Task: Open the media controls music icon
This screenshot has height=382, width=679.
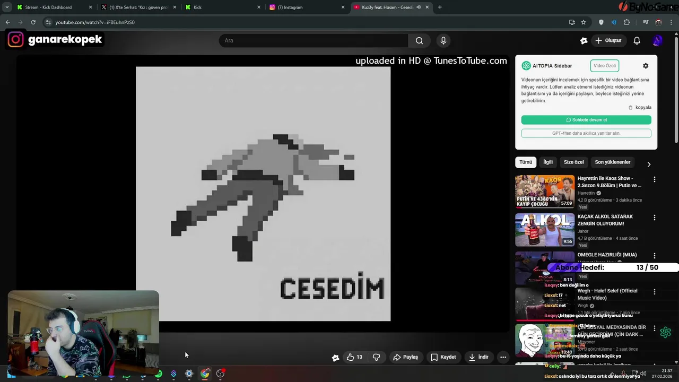Action: point(646,22)
